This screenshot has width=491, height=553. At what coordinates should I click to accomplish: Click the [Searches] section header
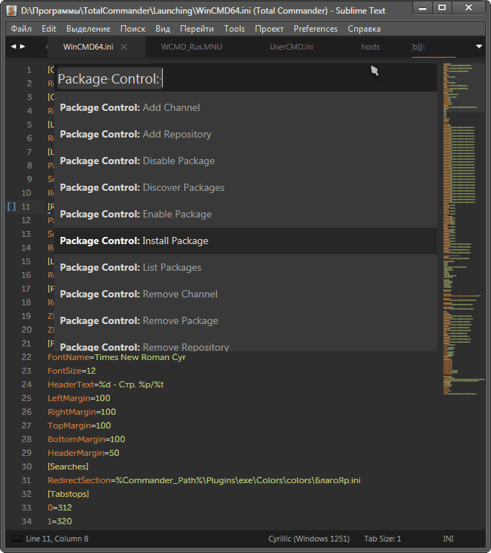(x=68, y=467)
